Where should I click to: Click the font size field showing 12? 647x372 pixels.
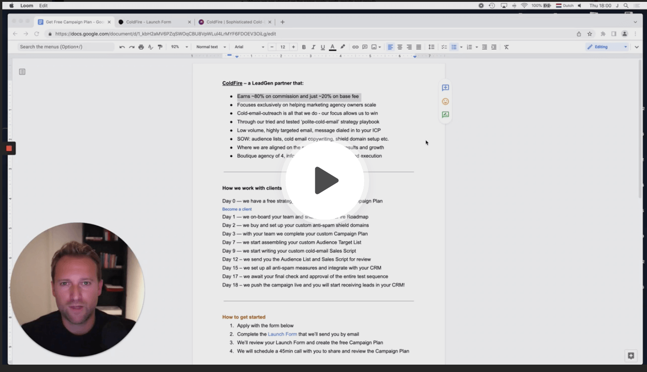282,47
